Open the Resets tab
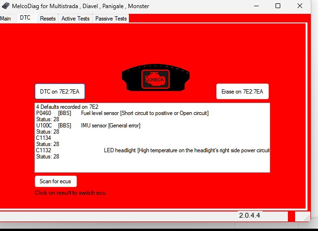318x231 pixels. coord(48,19)
